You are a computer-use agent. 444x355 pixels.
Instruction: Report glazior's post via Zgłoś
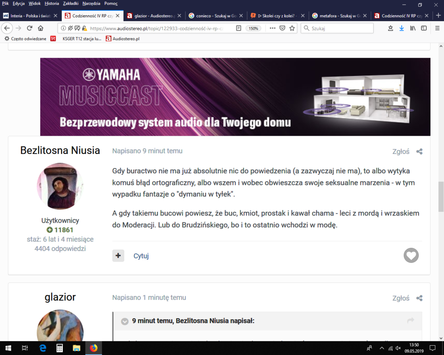401,298
